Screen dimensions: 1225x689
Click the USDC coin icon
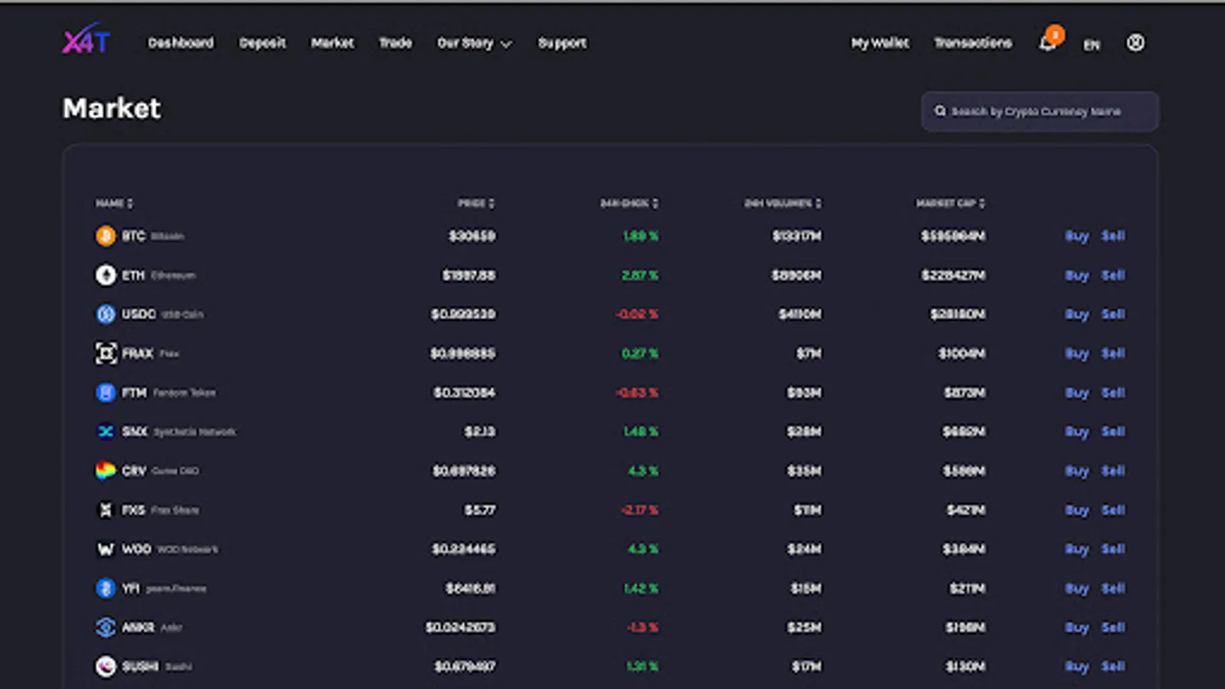[x=106, y=314]
